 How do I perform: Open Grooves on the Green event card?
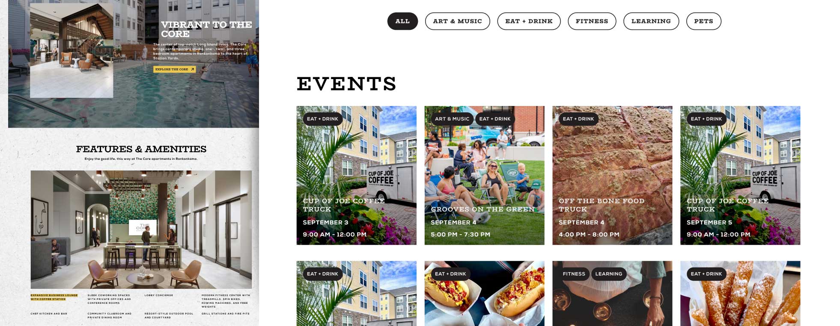pyautogui.click(x=484, y=175)
